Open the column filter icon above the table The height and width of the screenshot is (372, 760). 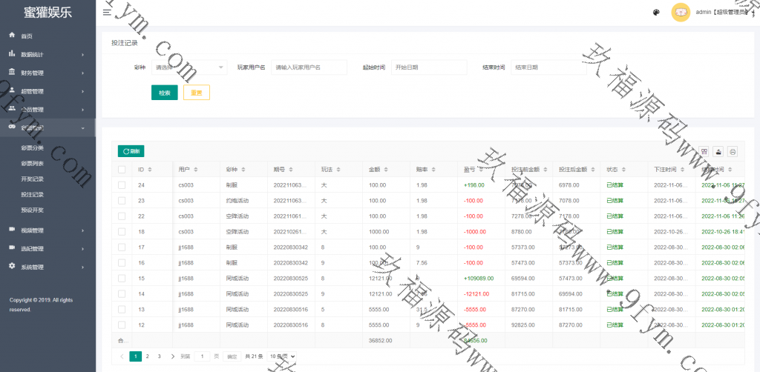pos(704,151)
